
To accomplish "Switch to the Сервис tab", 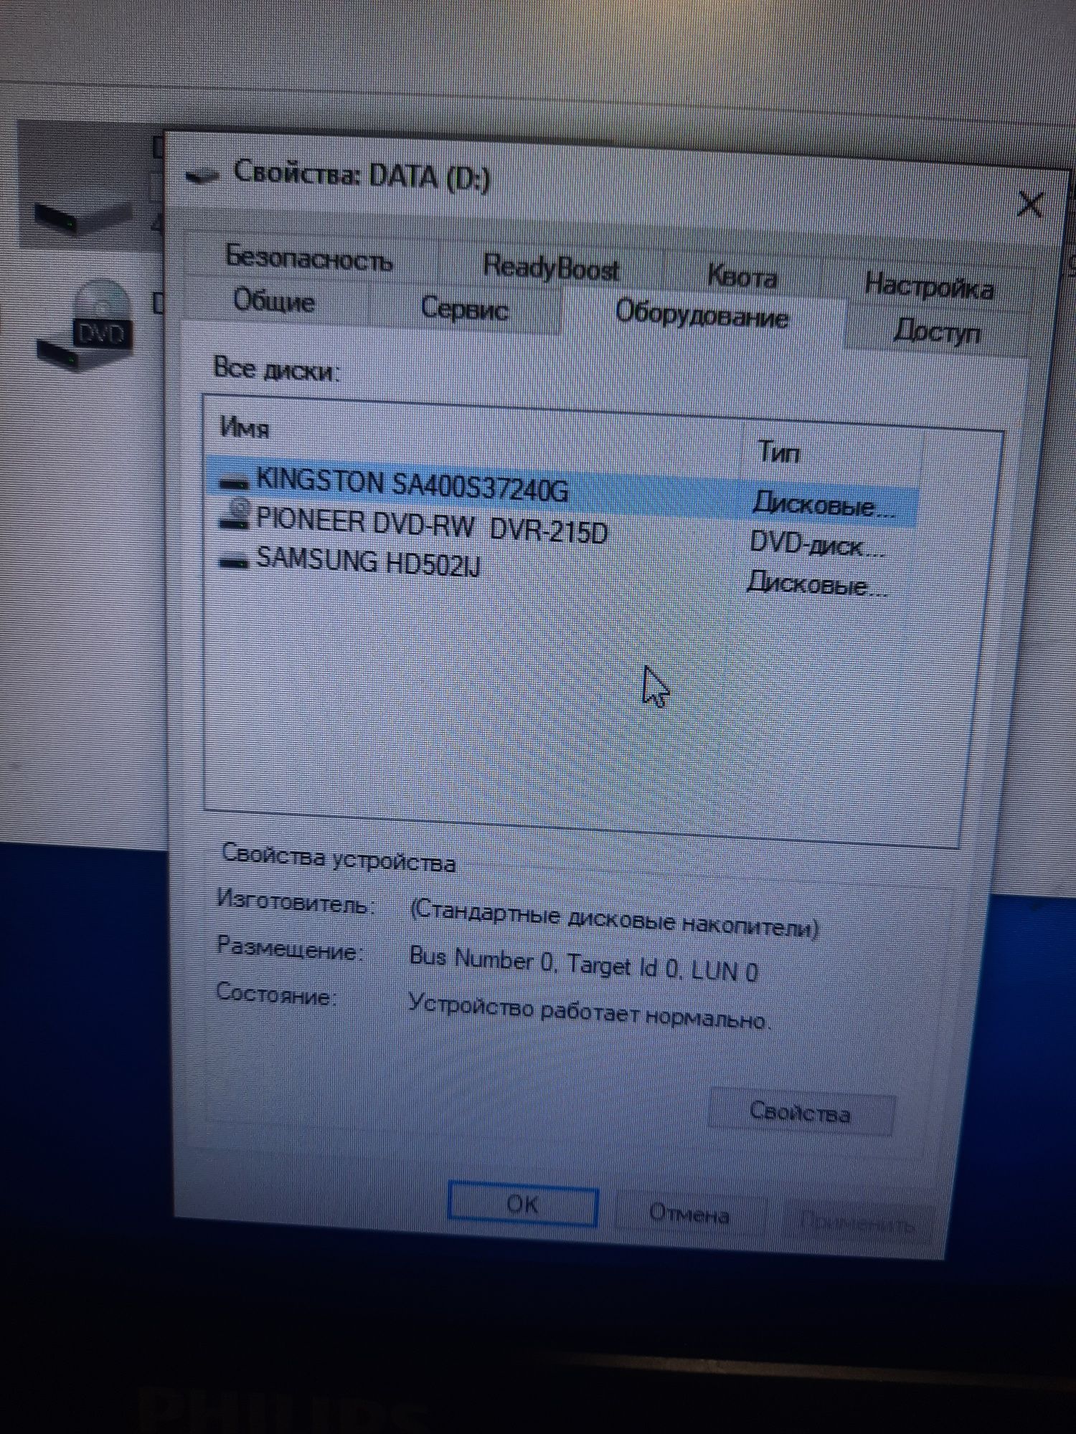I will coord(464,308).
